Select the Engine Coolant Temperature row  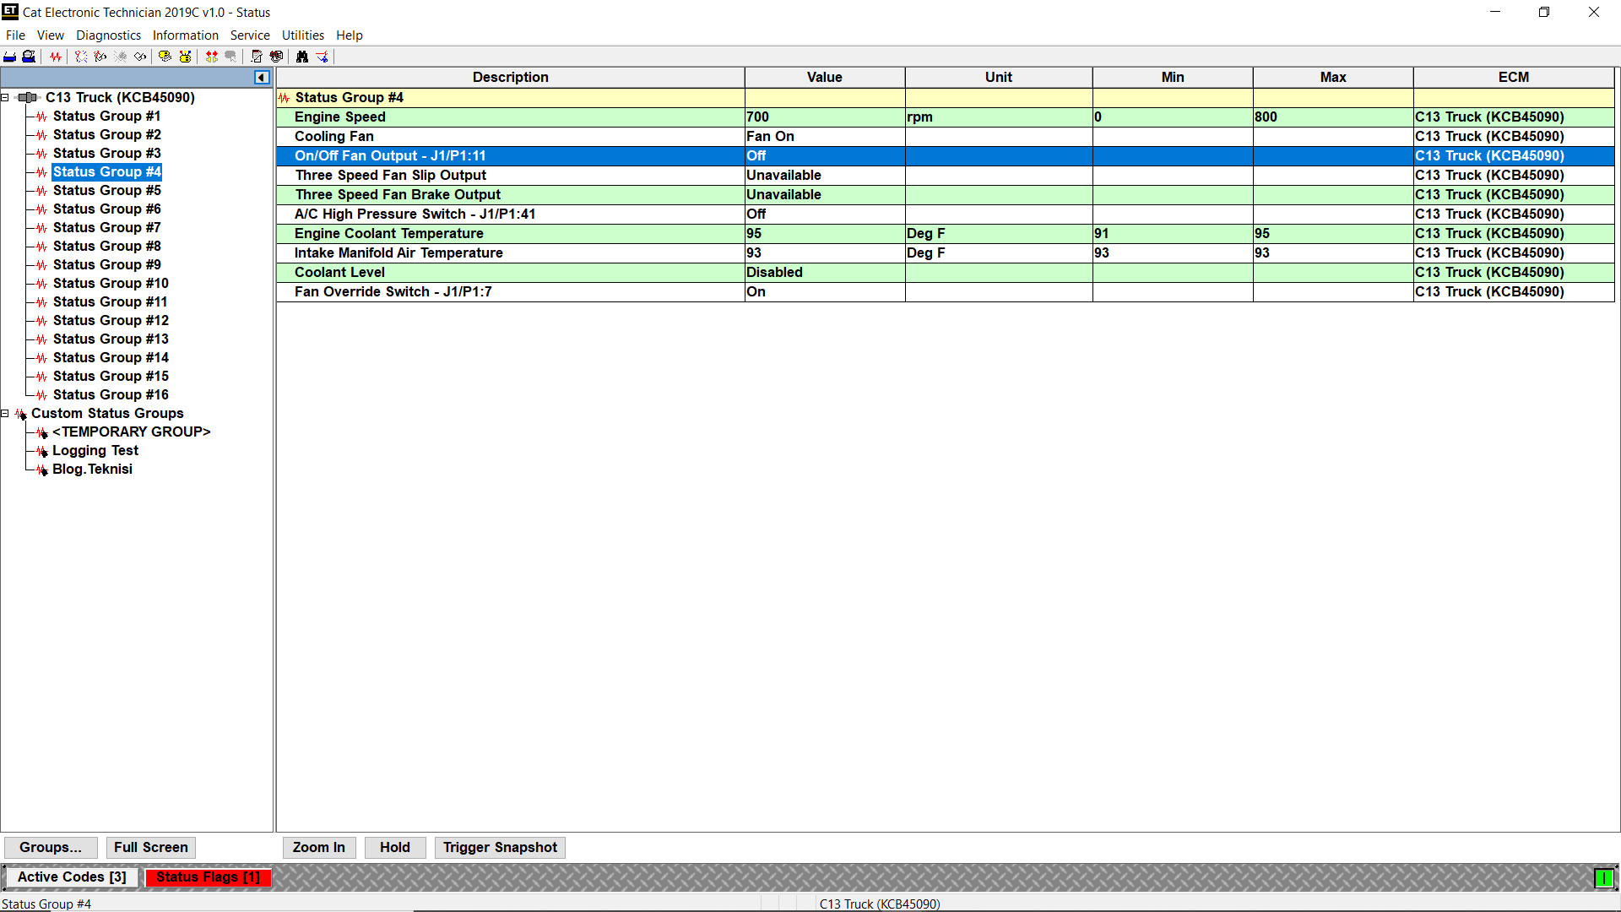tap(388, 234)
